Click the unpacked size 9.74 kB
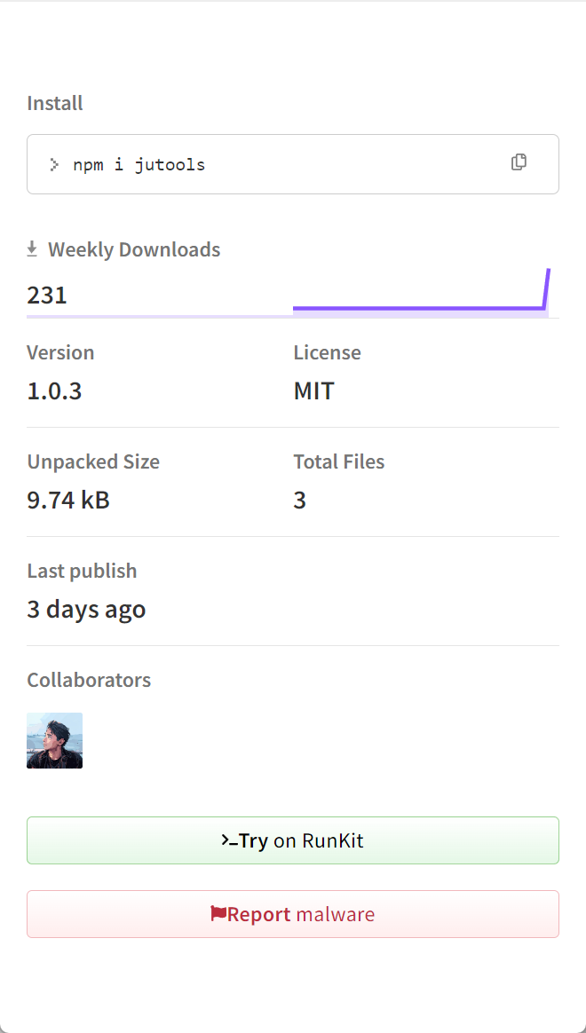This screenshot has width=586, height=1033. click(68, 500)
